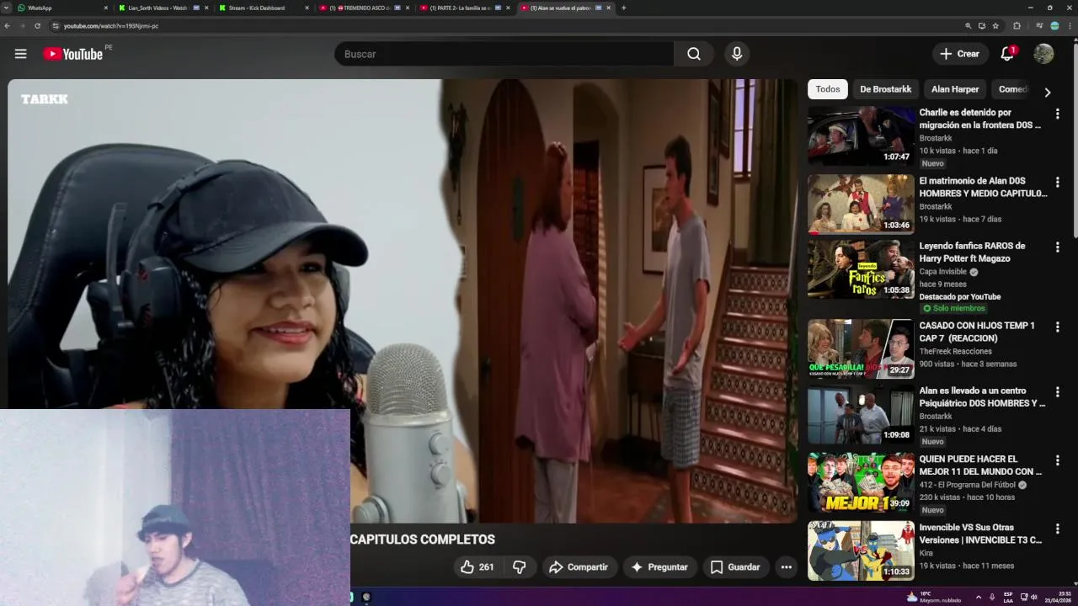
Task: Dislike the video with thumbs down
Action: point(519,567)
